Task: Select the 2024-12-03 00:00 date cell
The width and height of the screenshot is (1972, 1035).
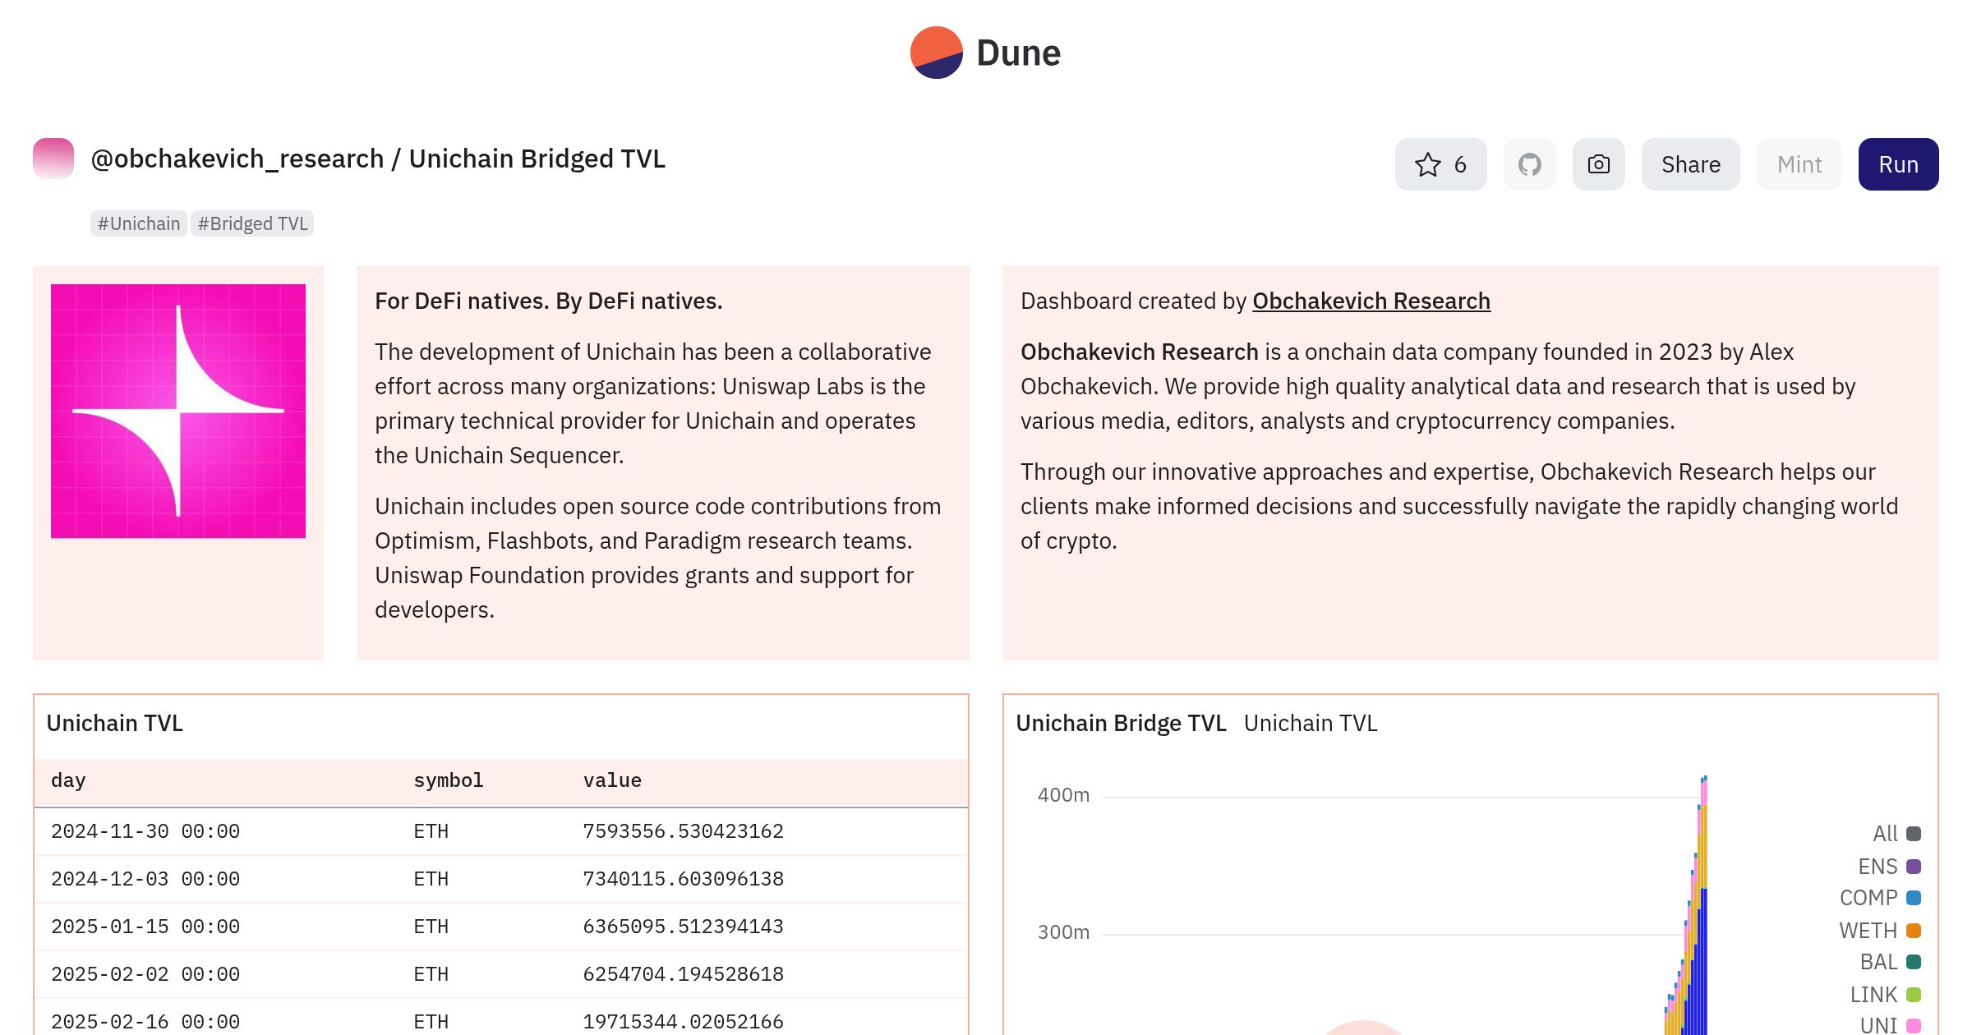Action: (x=145, y=879)
